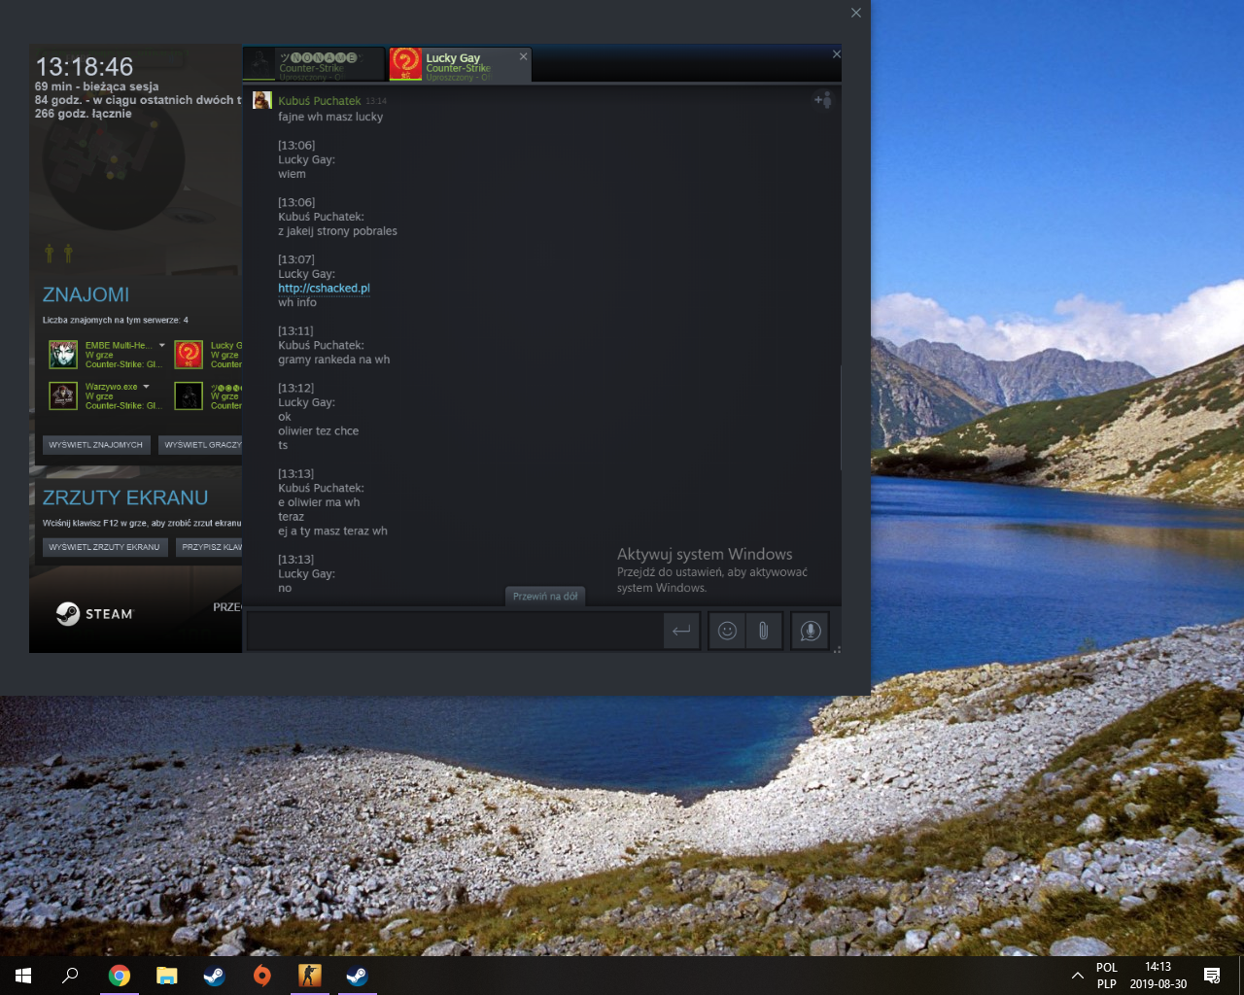Open the http://cshacked.pl link

click(324, 289)
